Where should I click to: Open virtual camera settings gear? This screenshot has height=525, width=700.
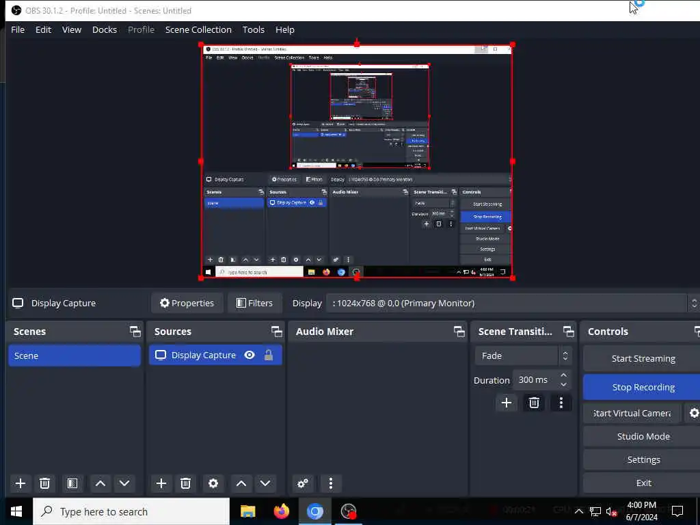[x=693, y=414]
